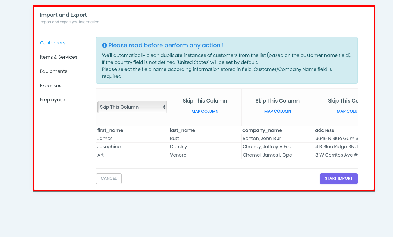The image size is (393, 237).
Task: Select the cell containing Darakjy
Action: click(x=205, y=147)
